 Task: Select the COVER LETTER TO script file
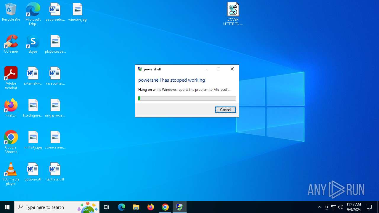click(233, 14)
